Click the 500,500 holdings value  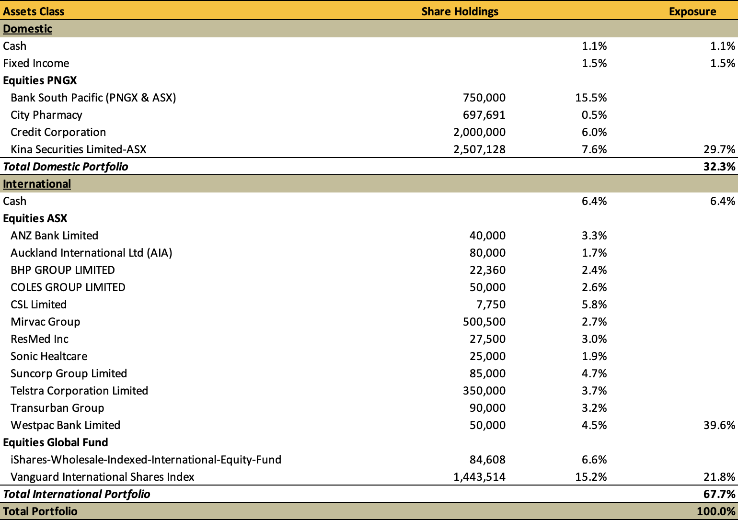point(484,322)
